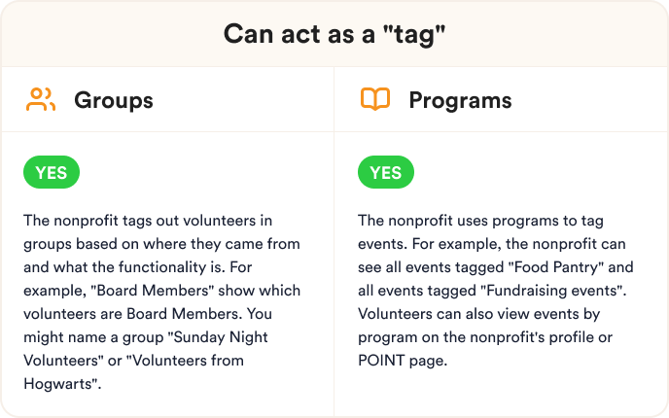Click "POINT page" text in Programs paragraph
669x418 pixels.
(x=403, y=361)
